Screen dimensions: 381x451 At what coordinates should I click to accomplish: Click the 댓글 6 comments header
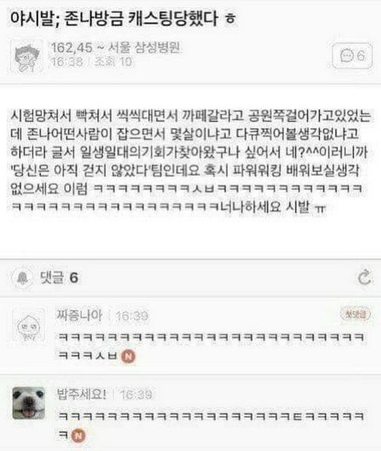[x=60, y=278]
